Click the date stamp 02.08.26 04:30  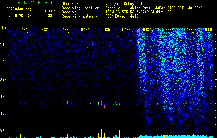(21, 16)
